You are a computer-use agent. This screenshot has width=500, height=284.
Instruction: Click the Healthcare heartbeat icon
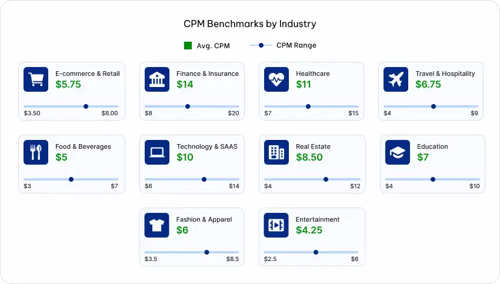[276, 79]
